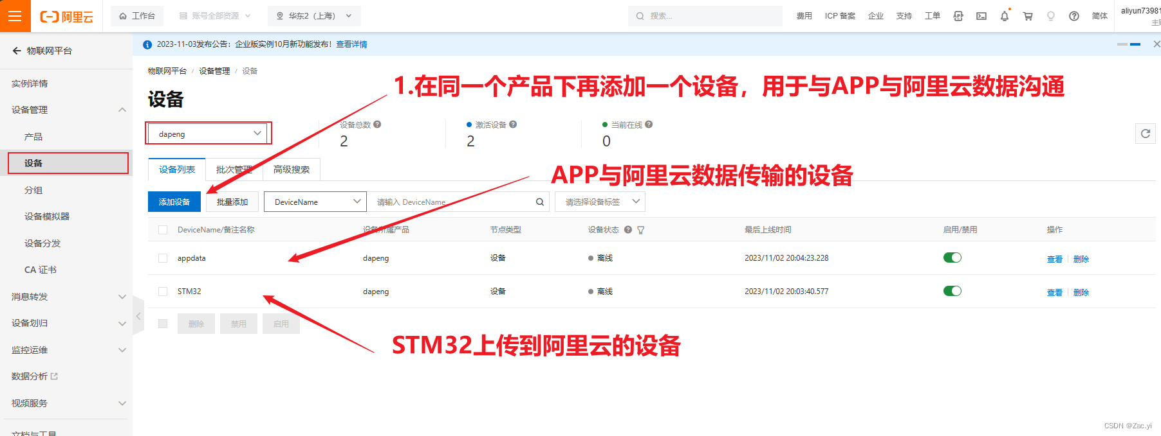The width and height of the screenshot is (1161, 436).
Task: Click the 批量添加 button
Action: [x=232, y=202]
